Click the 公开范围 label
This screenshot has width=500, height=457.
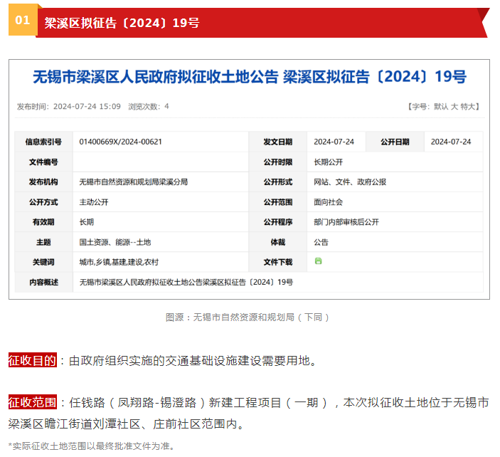pyautogui.click(x=278, y=202)
